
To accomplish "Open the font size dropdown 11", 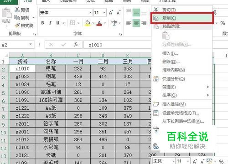I will click(104, 12).
